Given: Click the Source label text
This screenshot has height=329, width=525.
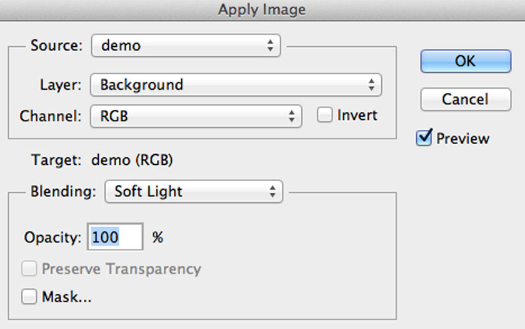Looking at the screenshot, I should (56, 46).
